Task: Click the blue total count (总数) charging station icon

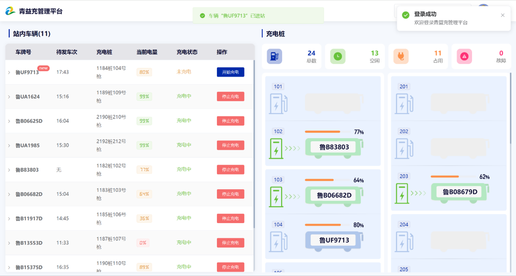Action: click(275, 57)
